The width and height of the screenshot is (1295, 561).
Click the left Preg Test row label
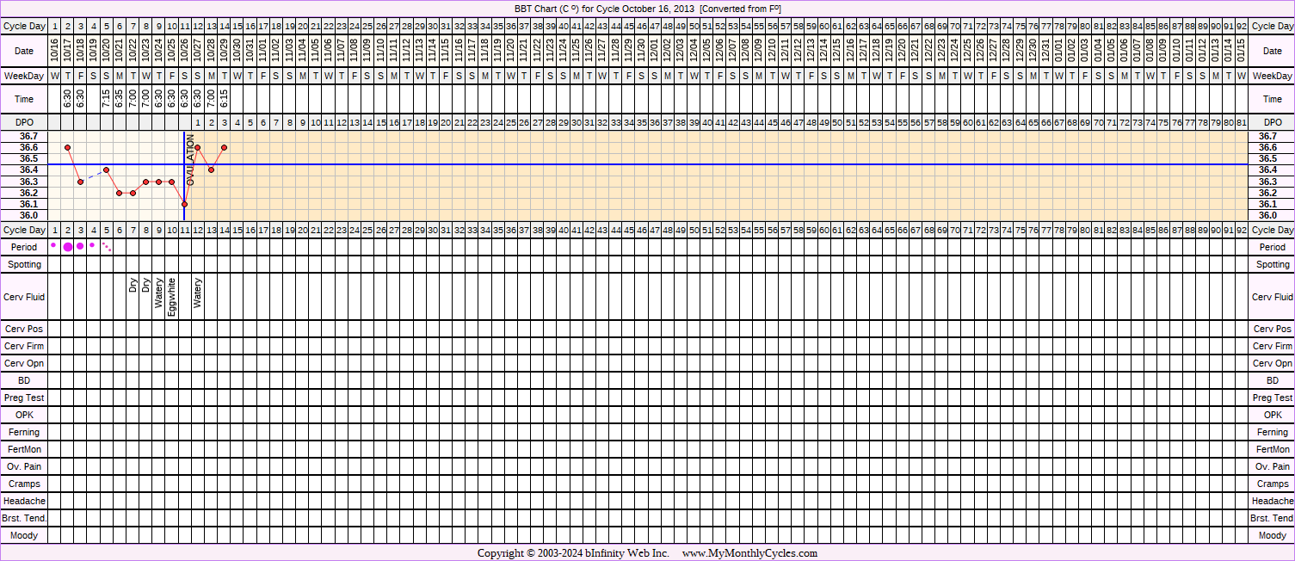click(24, 398)
